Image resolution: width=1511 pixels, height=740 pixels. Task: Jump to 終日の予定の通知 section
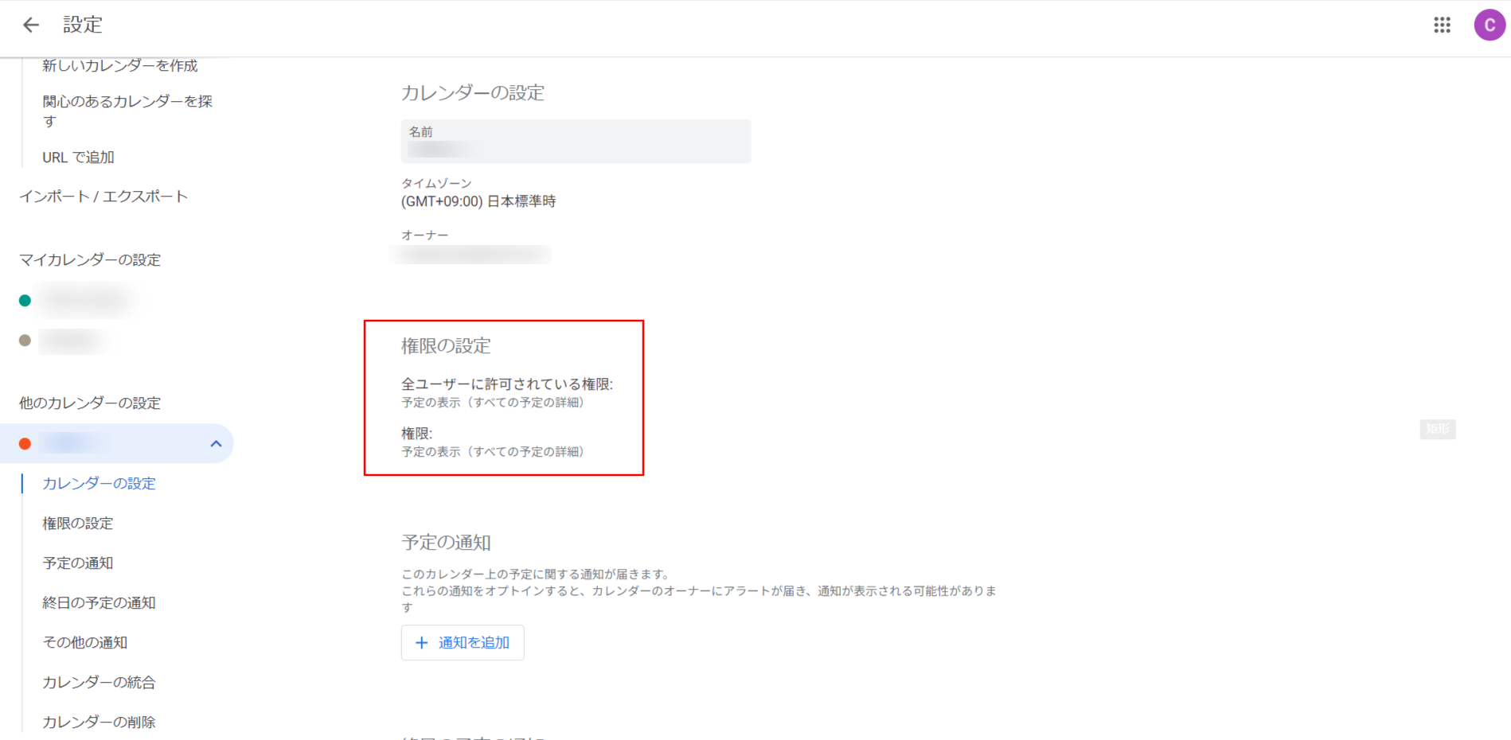[x=99, y=603]
